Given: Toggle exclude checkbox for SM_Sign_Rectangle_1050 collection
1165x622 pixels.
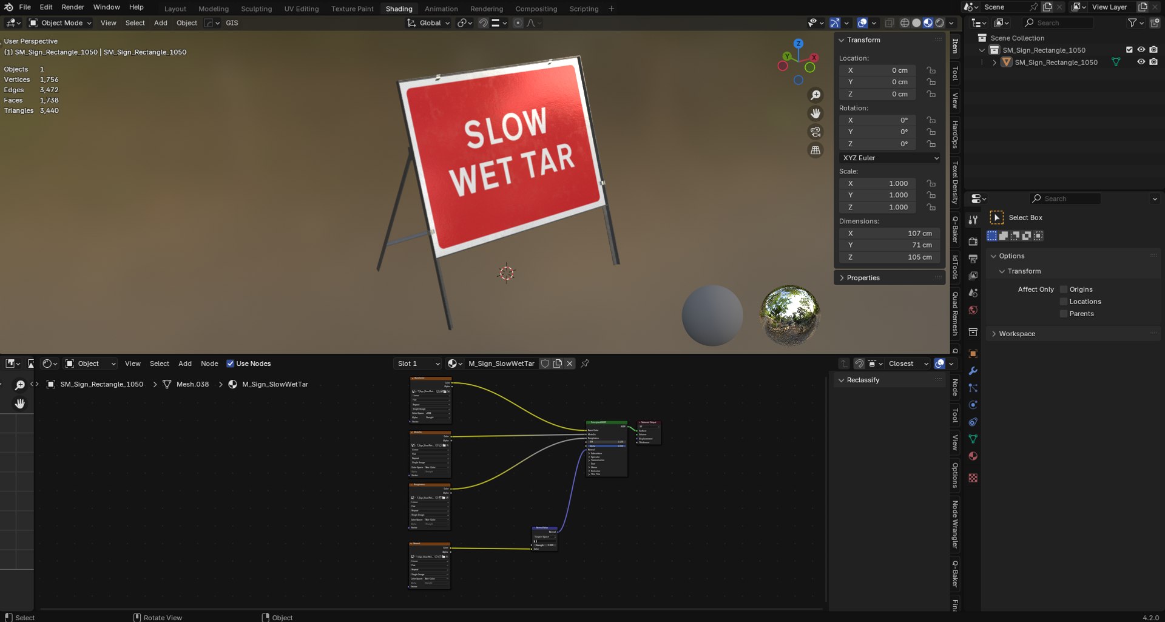Looking at the screenshot, I should (x=1129, y=50).
